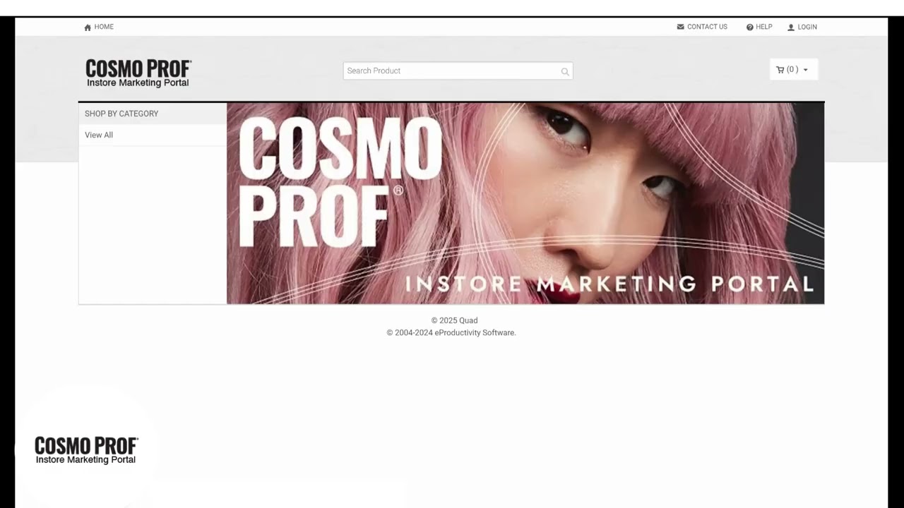Expand the cart dropdown arrow
The image size is (904, 508).
click(805, 70)
